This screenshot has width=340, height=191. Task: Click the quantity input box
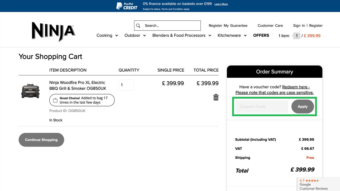(126, 85)
